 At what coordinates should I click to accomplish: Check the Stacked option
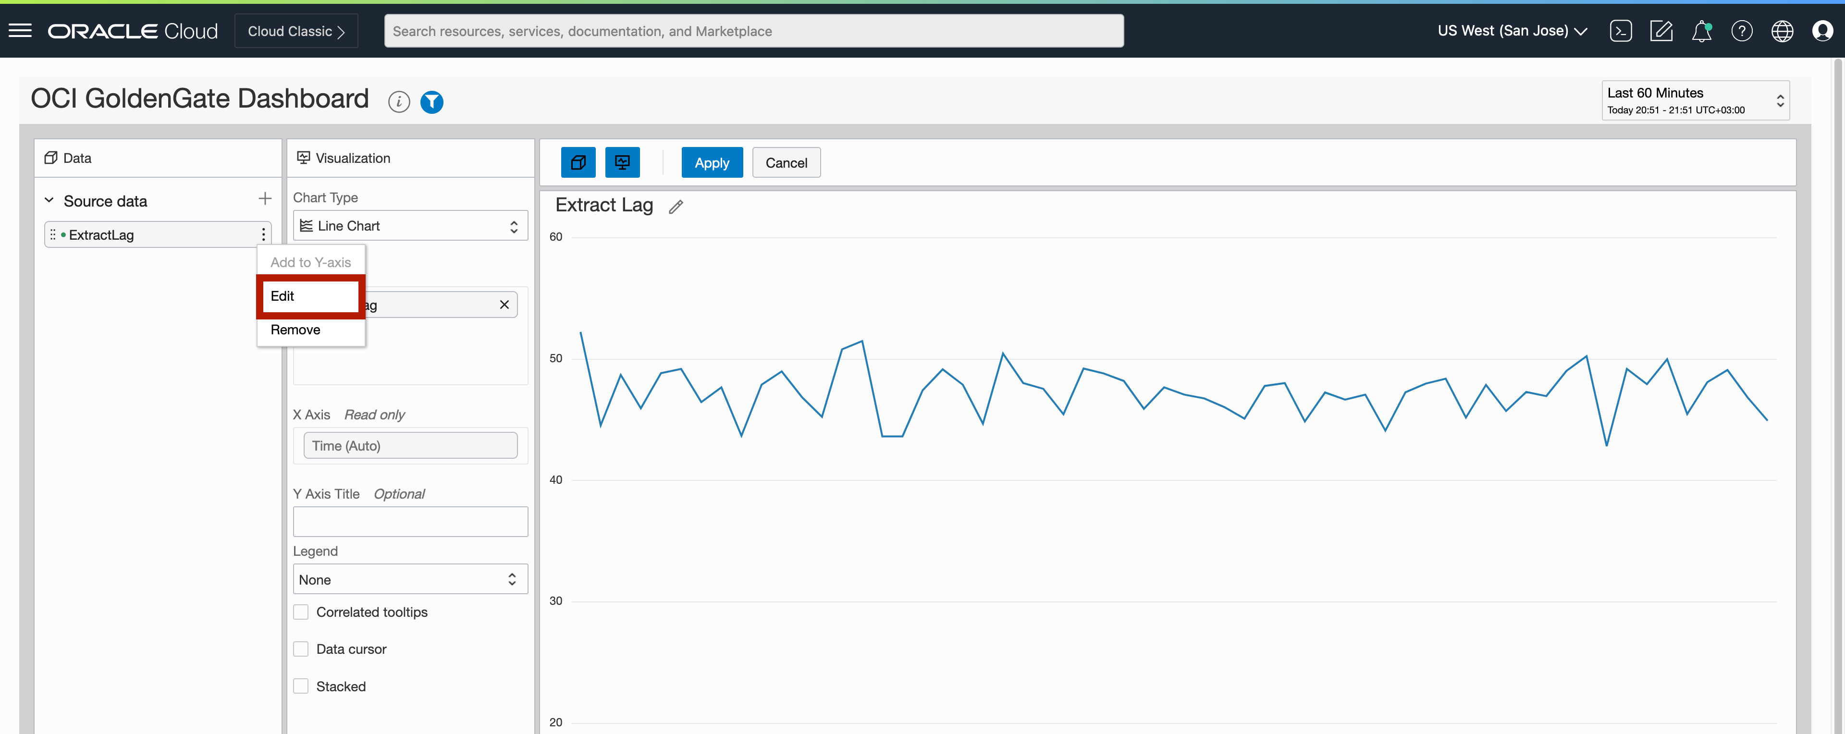click(x=301, y=685)
